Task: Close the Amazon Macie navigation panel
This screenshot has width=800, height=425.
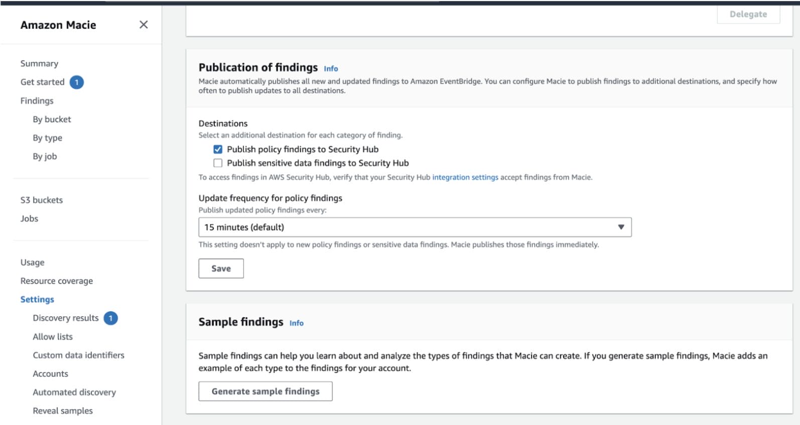Action: [x=144, y=25]
